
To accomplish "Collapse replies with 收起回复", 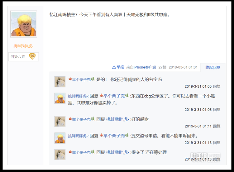I will [213, 67].
